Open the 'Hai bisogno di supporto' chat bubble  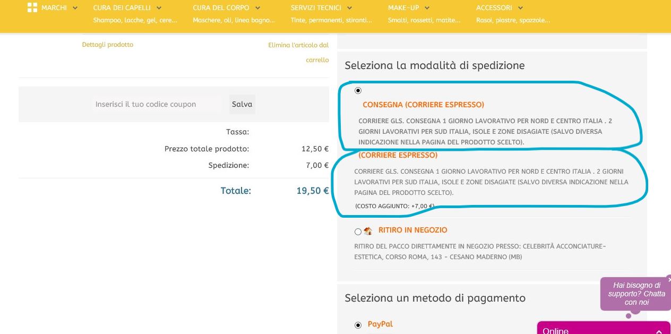[x=636, y=294]
